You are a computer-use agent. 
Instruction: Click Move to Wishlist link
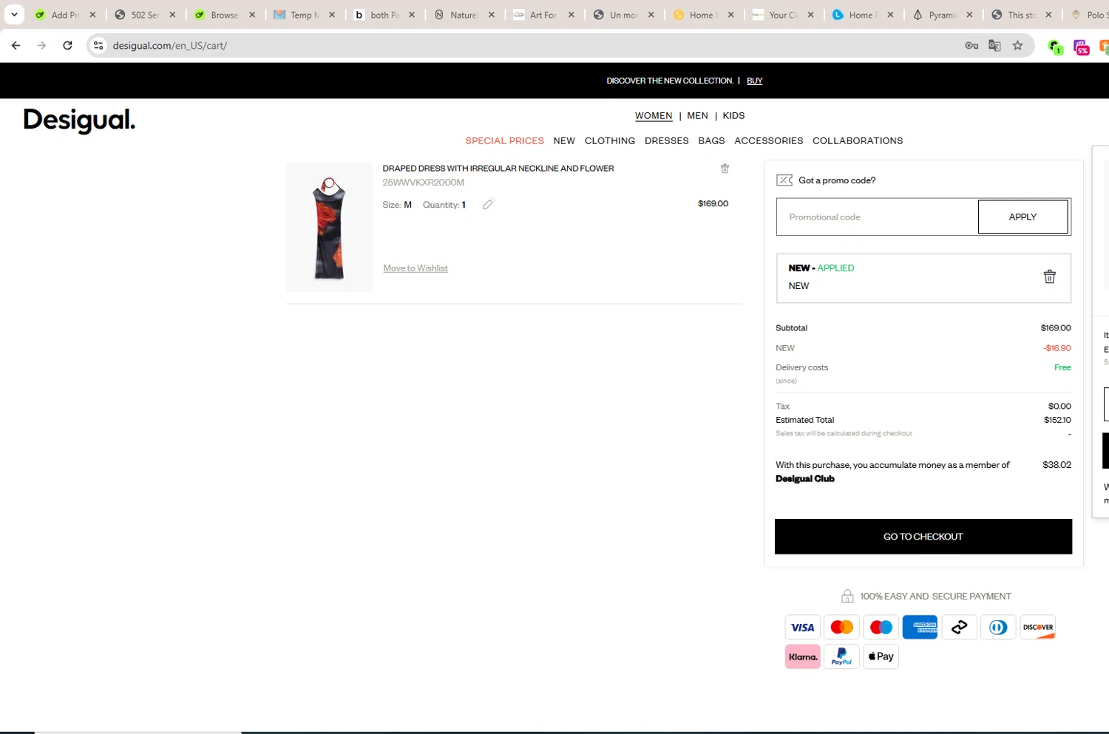[x=416, y=268]
